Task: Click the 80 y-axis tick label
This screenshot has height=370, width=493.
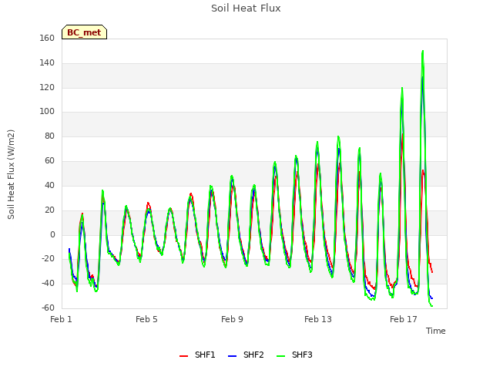Action: pos(49,136)
